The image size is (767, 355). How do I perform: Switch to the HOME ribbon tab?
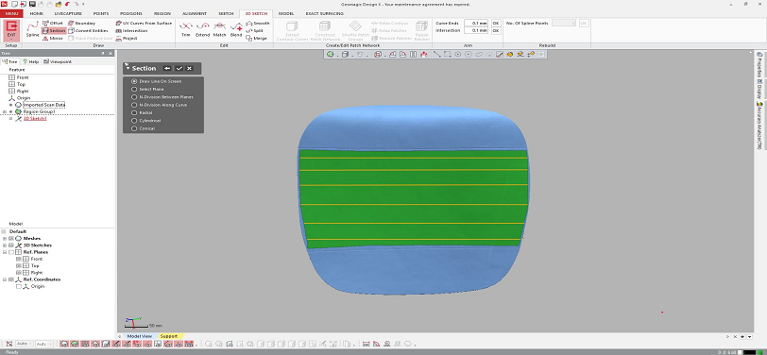36,14
